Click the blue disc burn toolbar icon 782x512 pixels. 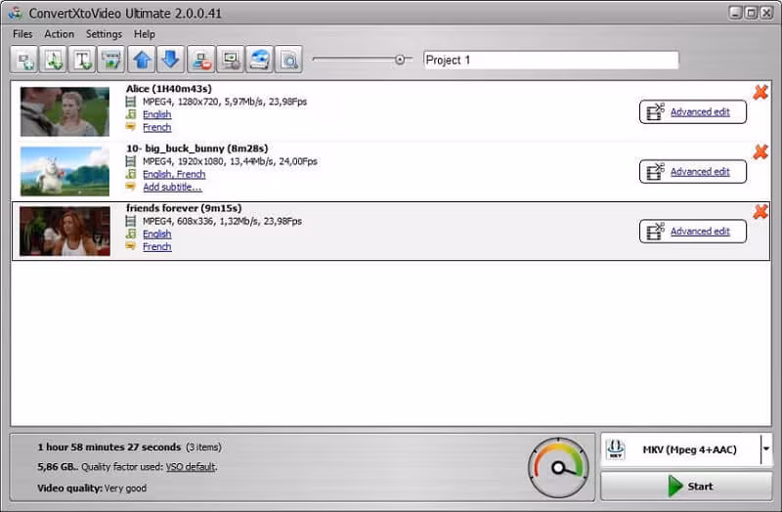259,60
